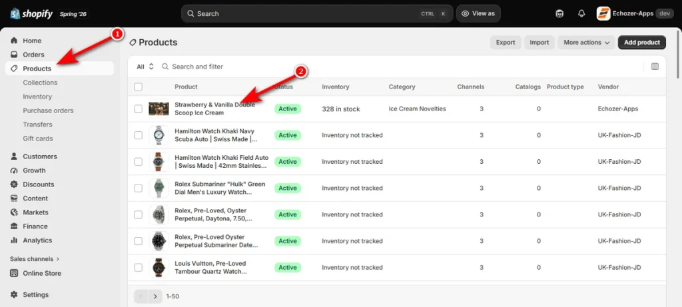Click the Content icon

15,198
